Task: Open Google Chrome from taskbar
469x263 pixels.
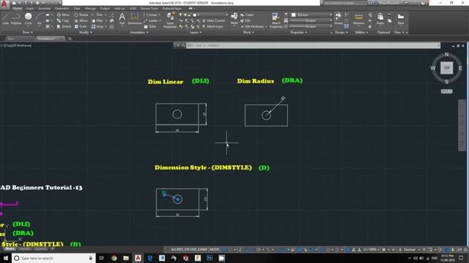Action: [x=114, y=258]
